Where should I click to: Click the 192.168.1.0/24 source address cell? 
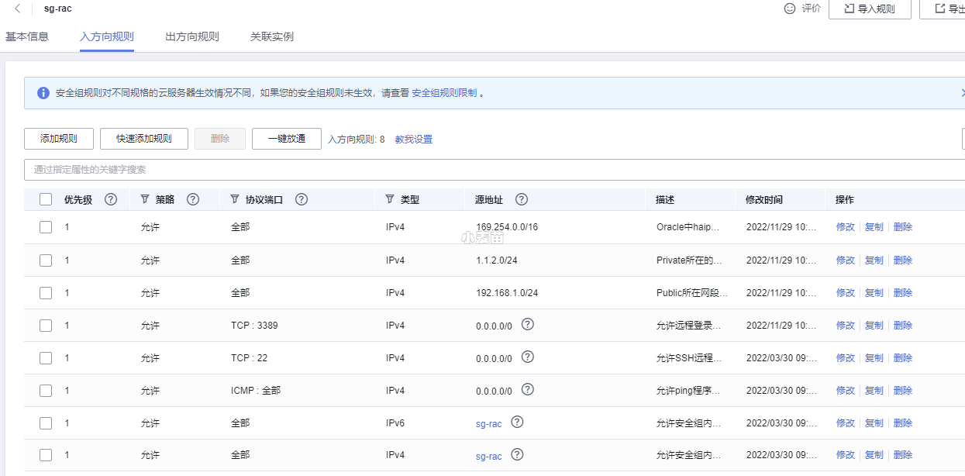tap(507, 292)
